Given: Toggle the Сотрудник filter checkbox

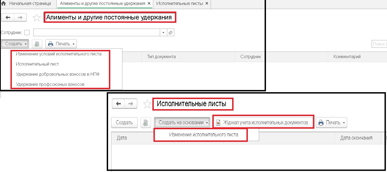Looking at the screenshot, I should [27, 32].
